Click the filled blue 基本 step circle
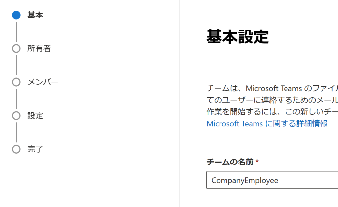The height and width of the screenshot is (207, 338). point(16,15)
